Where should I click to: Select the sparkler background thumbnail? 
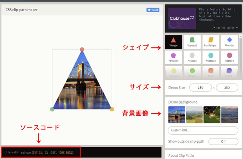[212, 115]
